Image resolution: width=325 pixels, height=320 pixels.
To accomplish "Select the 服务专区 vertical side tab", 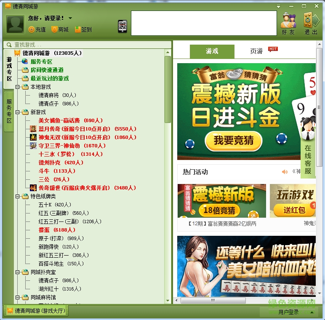I will pos(9,111).
